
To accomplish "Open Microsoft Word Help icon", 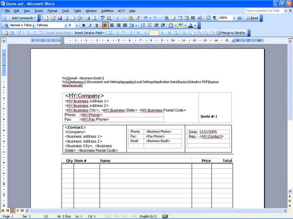I will 240,18.
